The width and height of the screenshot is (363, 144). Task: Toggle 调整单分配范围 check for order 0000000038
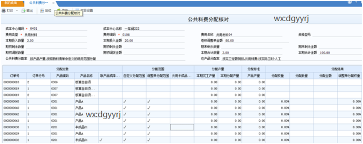149,127
